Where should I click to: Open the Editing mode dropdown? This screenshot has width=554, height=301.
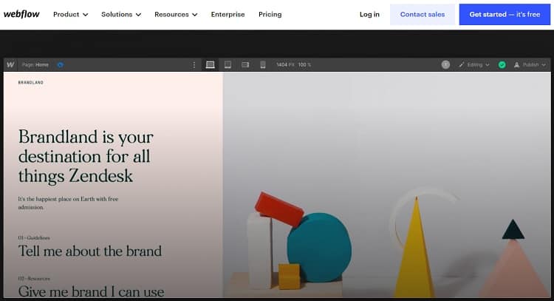pyautogui.click(x=474, y=65)
